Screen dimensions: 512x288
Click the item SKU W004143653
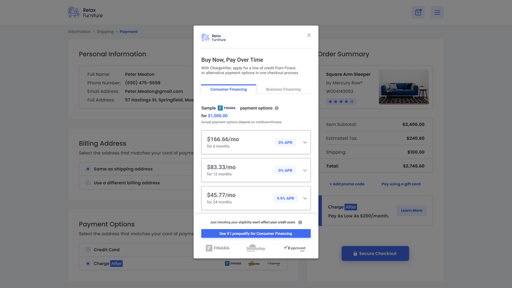[x=340, y=91]
